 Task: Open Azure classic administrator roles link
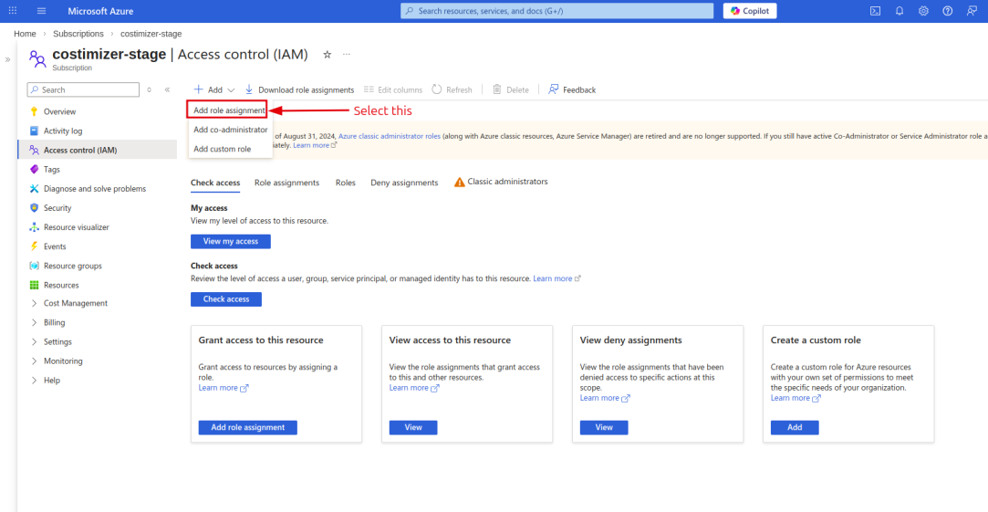point(390,136)
